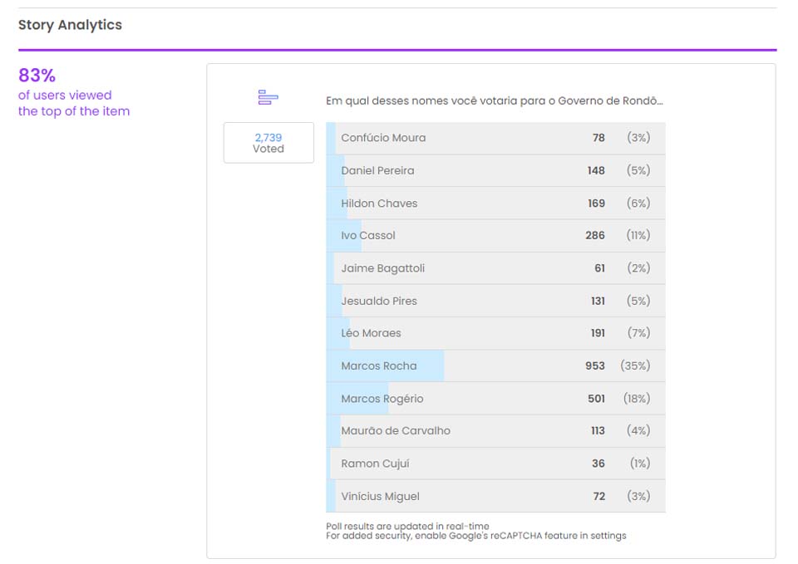Click the Maurão de Carvalho row

click(x=495, y=431)
